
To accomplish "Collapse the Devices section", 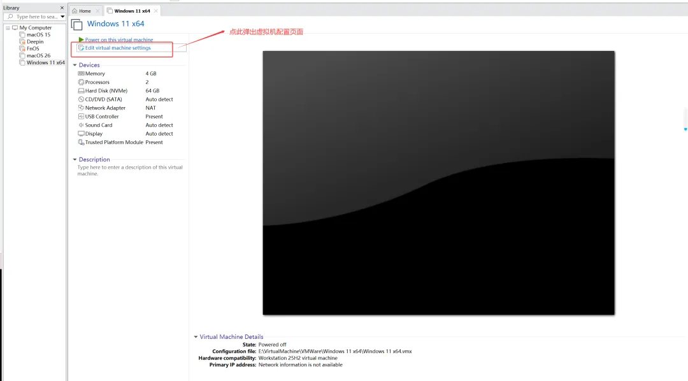I will coord(75,65).
